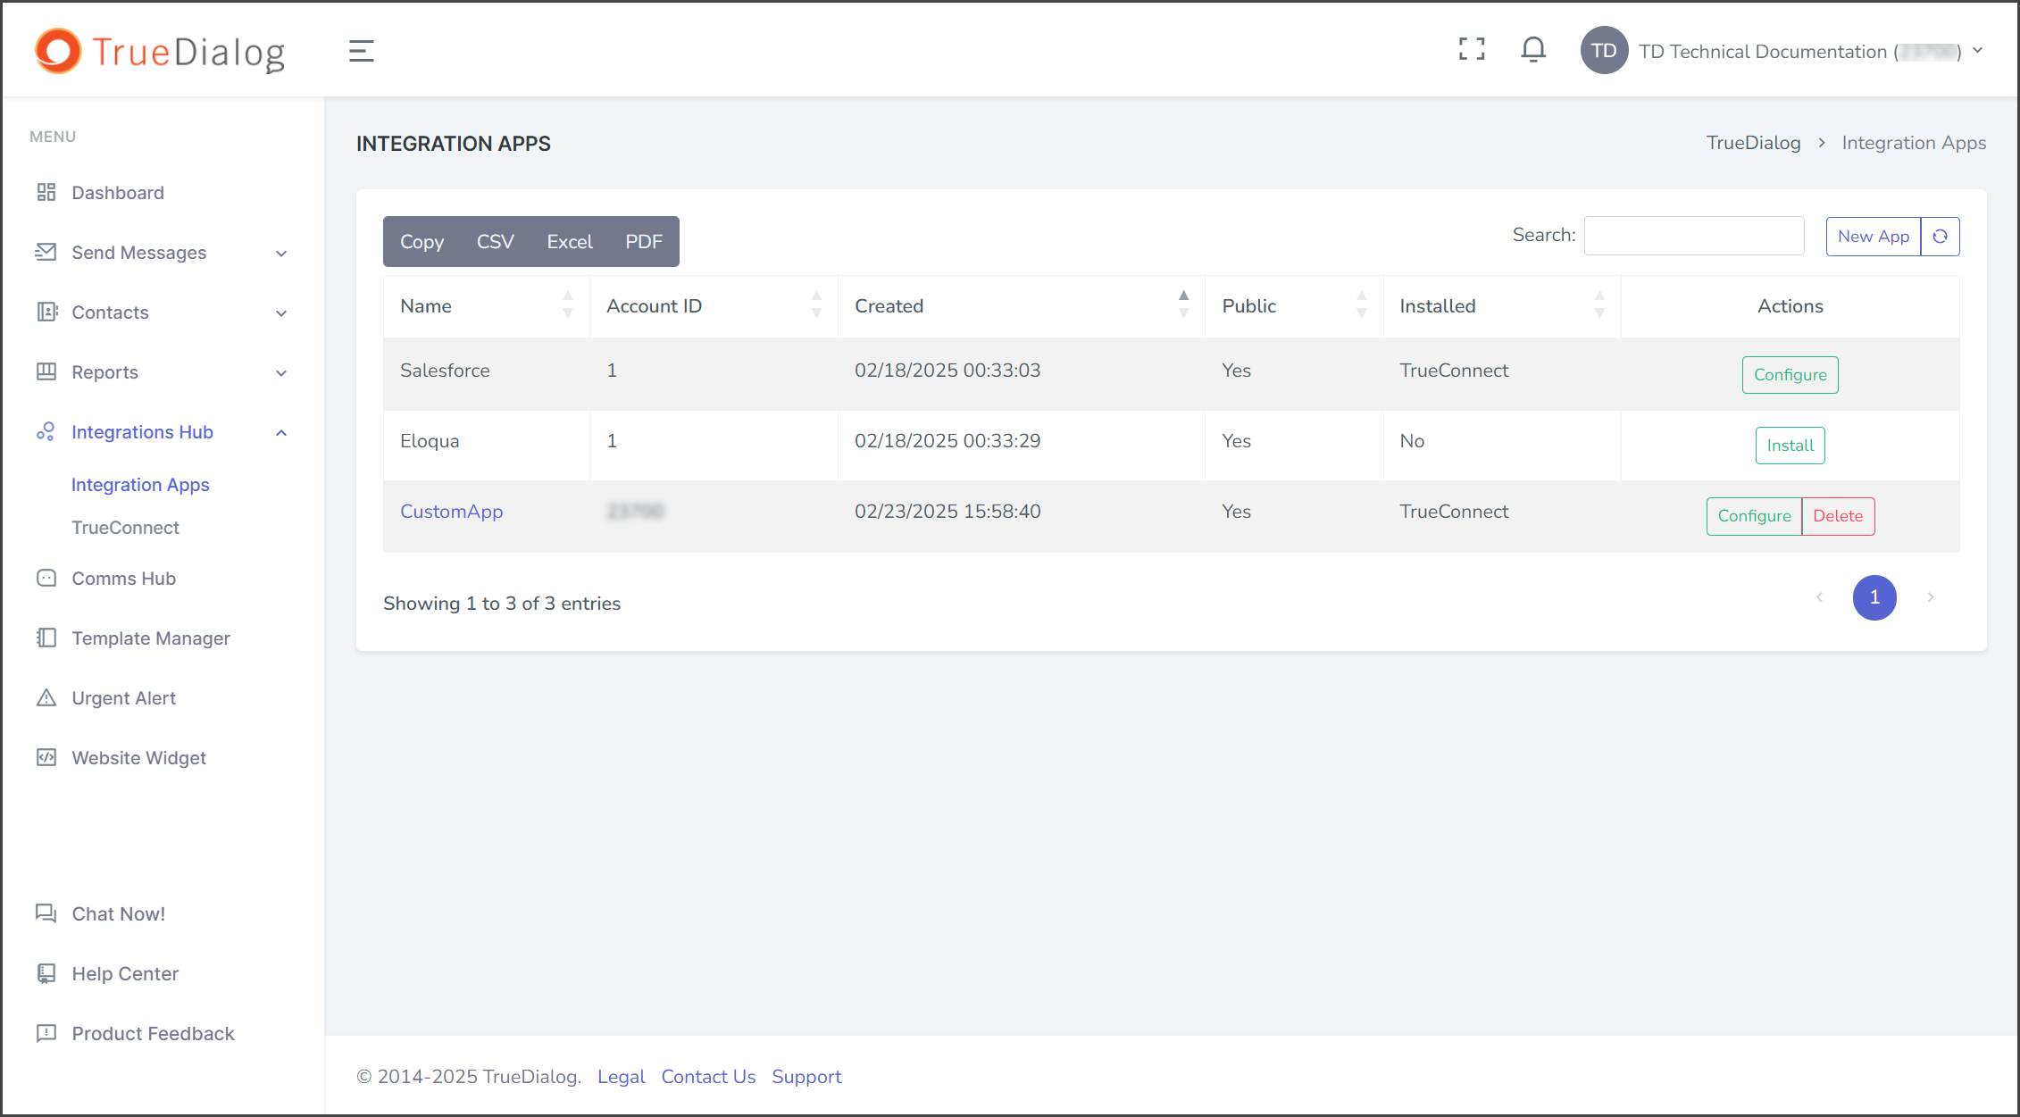Click 'Showing 1 to 3 of 3 entries'
This screenshot has height=1117, width=2020.
click(502, 604)
